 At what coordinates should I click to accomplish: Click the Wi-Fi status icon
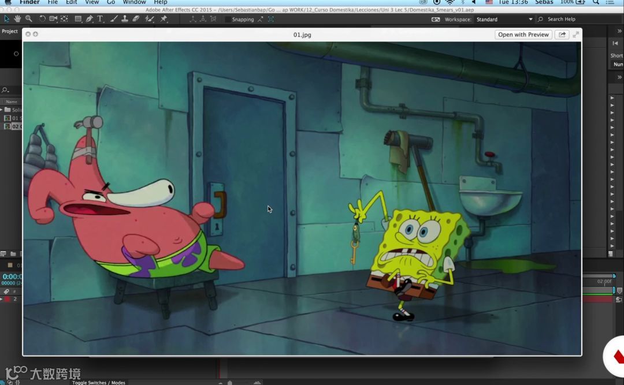pyautogui.click(x=450, y=2)
